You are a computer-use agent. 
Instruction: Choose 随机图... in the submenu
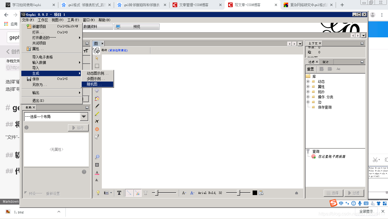(x=97, y=84)
